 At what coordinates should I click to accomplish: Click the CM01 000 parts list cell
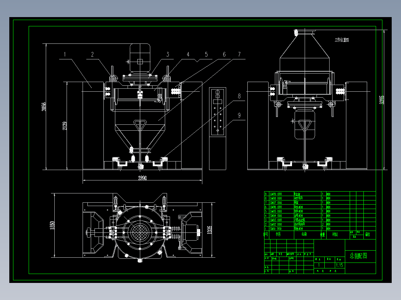(276, 229)
